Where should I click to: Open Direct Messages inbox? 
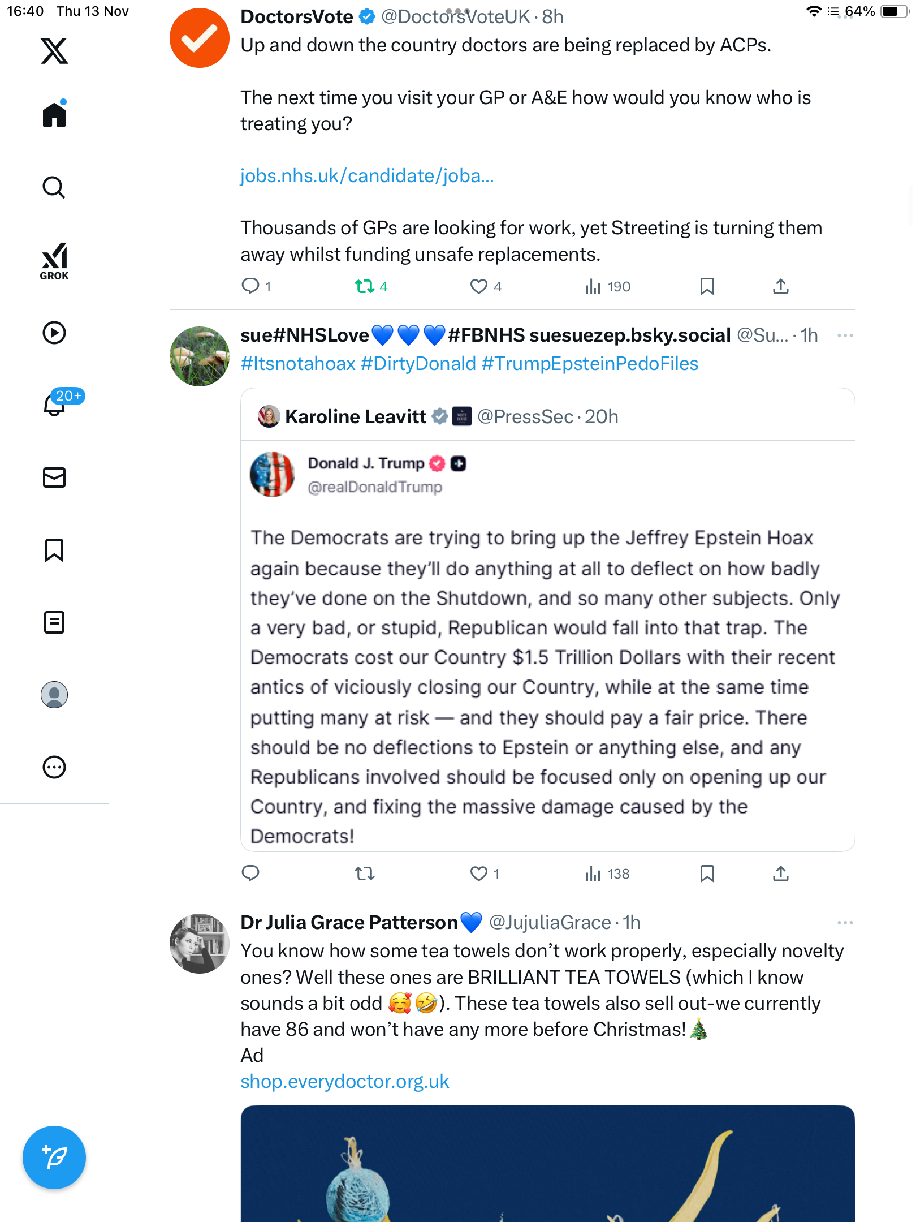(x=54, y=477)
